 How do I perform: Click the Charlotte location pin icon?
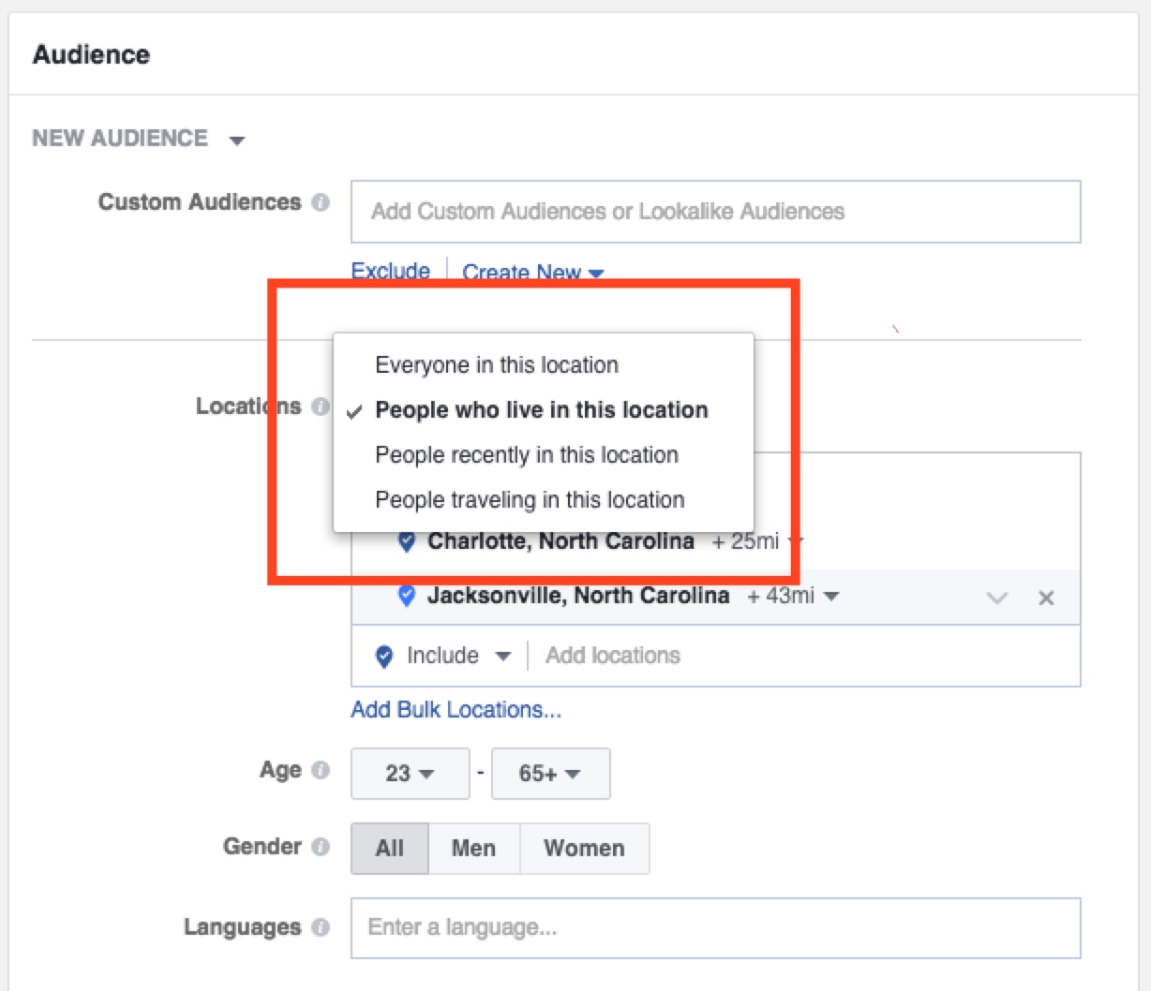(x=407, y=542)
